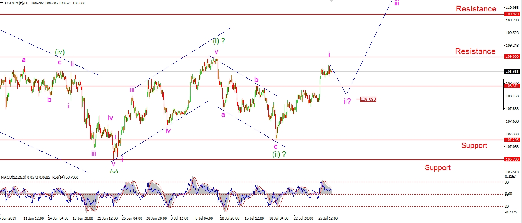Viewport: 522px width, 223px height.
Task: Select the green '(ii) ?' wave label
Action: point(279,154)
